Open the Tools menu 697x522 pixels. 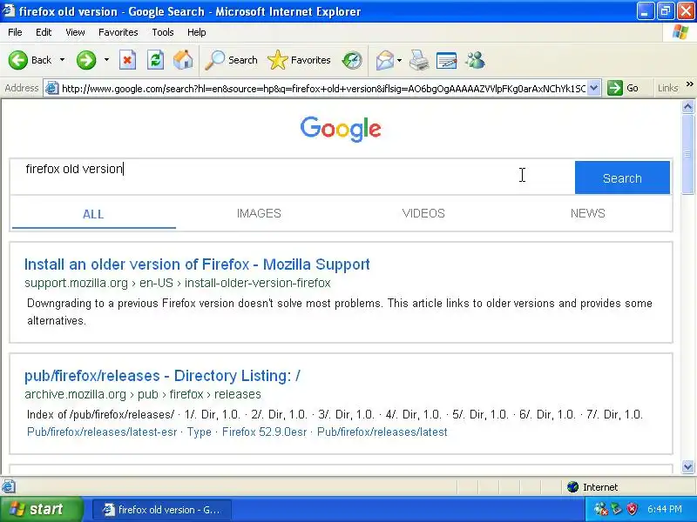(163, 32)
